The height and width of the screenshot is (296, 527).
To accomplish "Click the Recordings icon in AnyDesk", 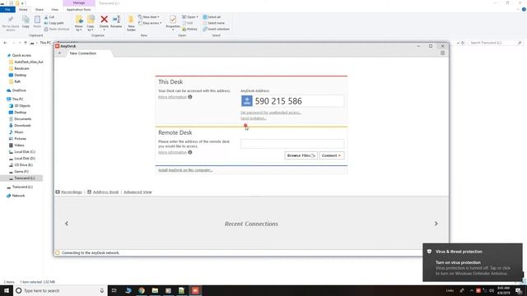I will click(x=58, y=192).
